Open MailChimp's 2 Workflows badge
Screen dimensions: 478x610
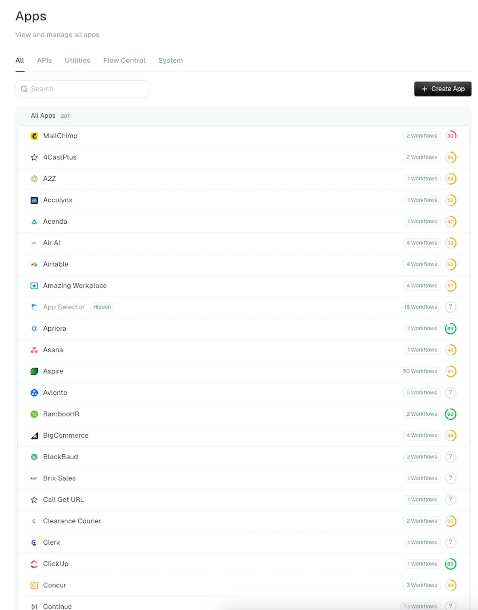tap(422, 136)
